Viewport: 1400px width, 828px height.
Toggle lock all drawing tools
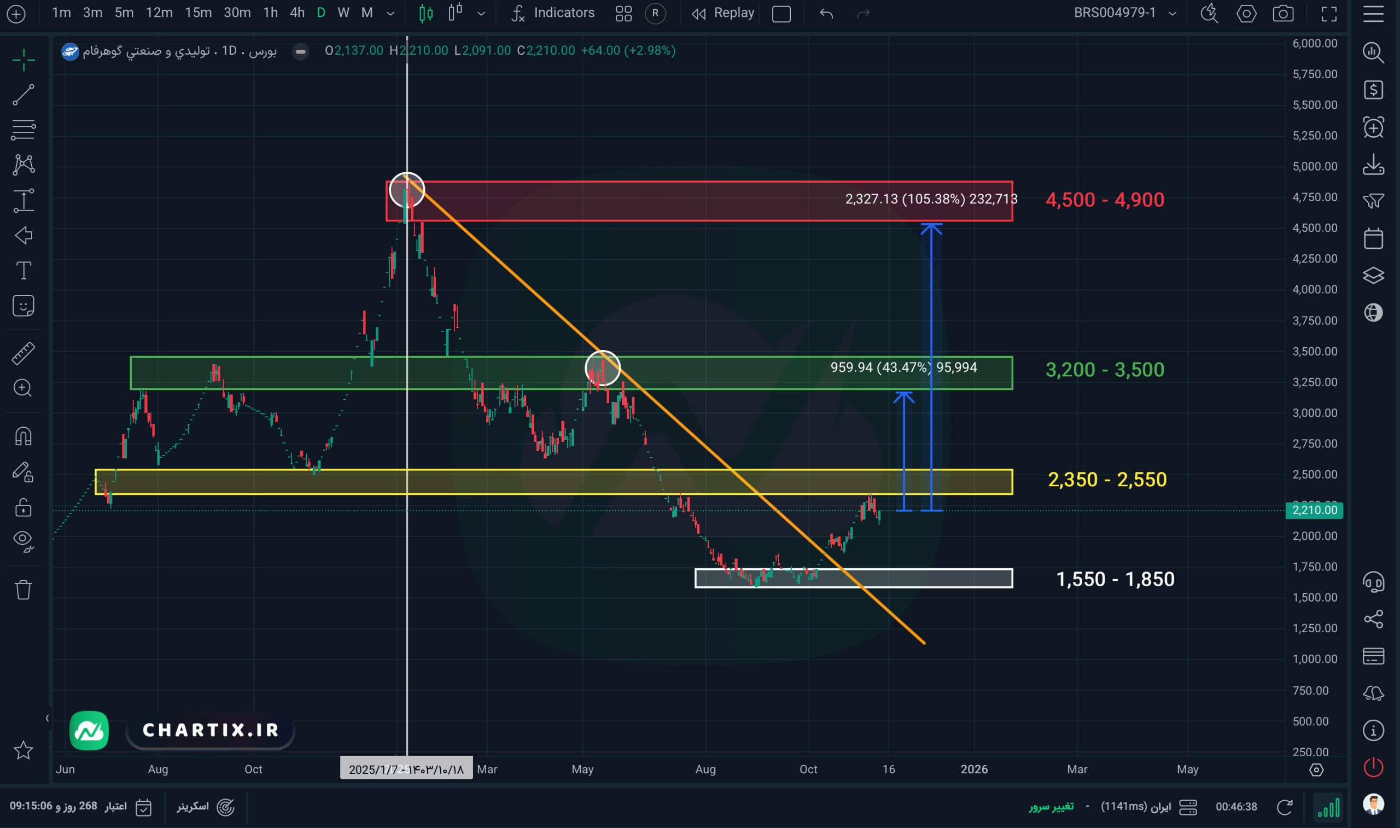(x=23, y=507)
